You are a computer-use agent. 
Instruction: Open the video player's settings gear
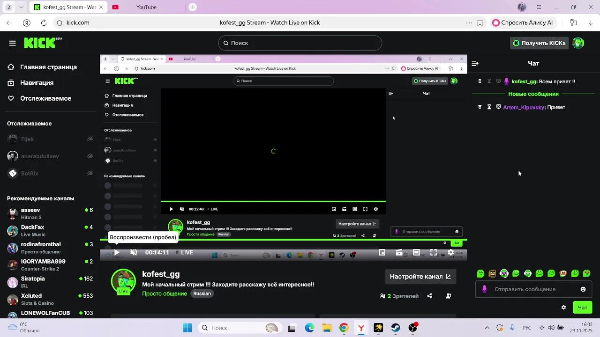[x=450, y=252]
